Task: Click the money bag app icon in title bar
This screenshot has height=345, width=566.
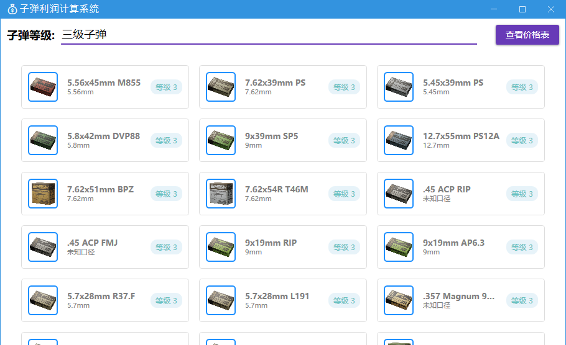Action: (12, 9)
